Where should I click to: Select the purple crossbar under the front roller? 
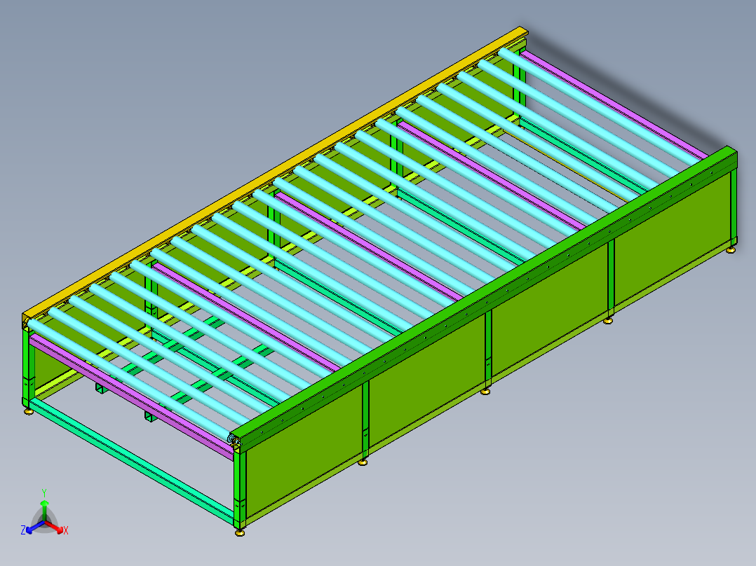tap(131, 396)
